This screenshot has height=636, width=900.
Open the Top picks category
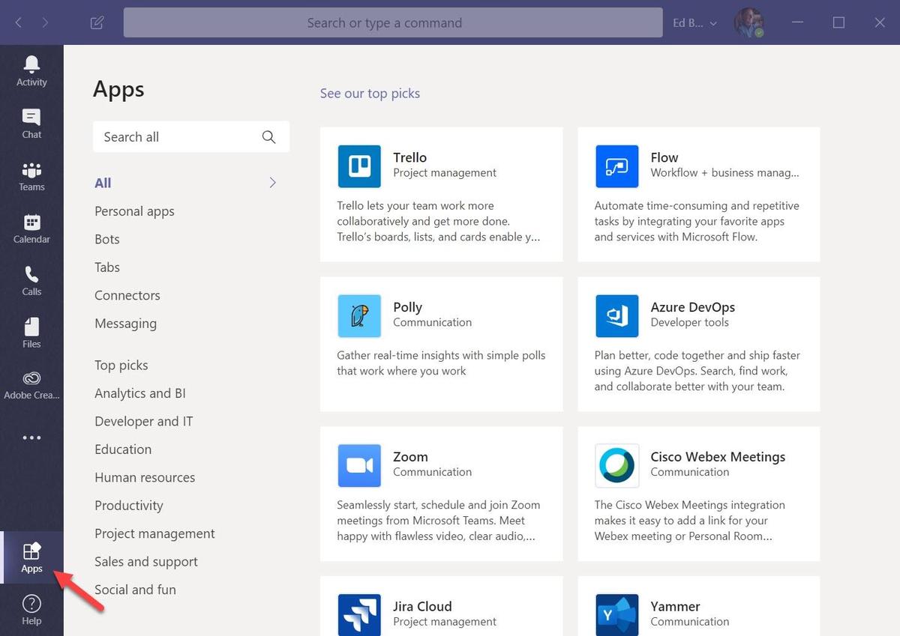(x=121, y=366)
